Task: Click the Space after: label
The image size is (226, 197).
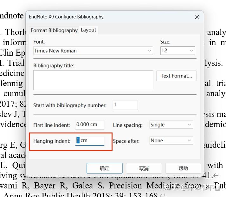Action: click(126, 141)
